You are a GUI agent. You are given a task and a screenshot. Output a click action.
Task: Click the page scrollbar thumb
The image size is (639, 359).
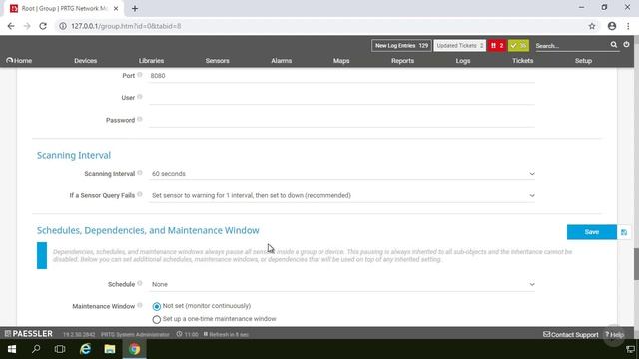click(x=636, y=263)
